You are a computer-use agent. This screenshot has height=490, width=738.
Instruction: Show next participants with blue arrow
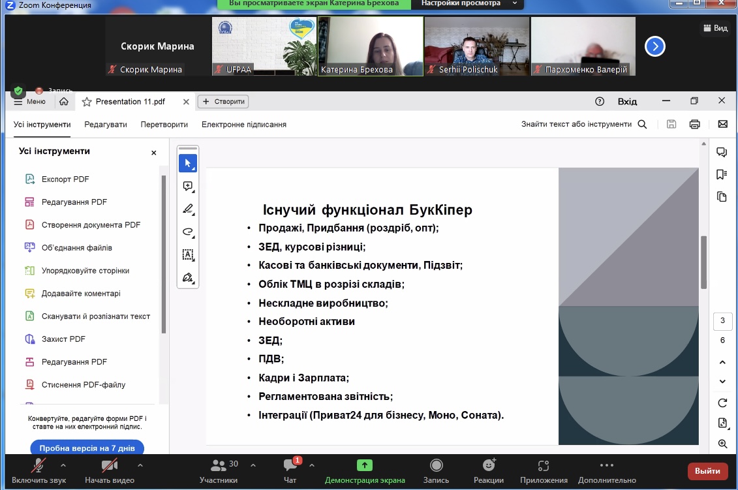click(x=654, y=46)
